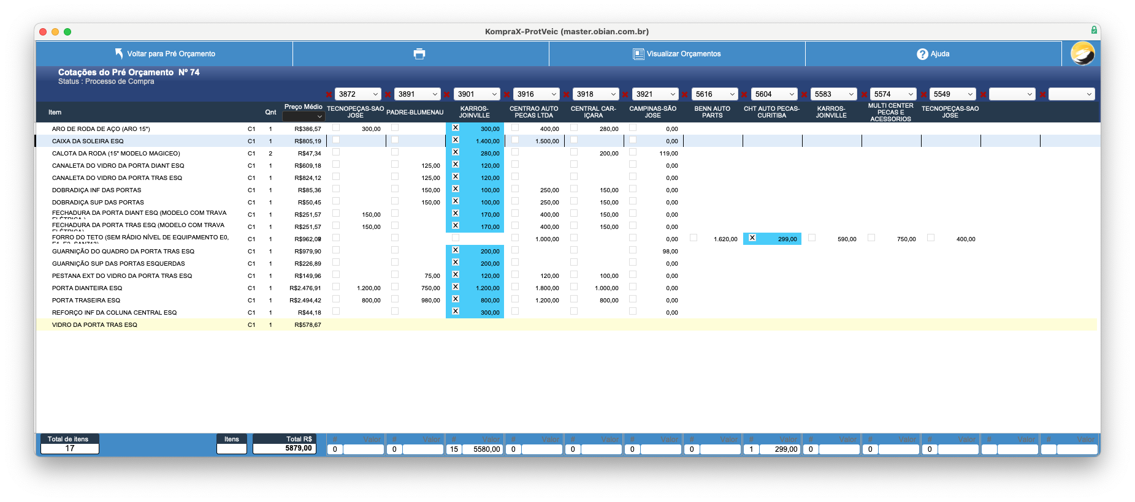Click average price R$2.494,42
Image resolution: width=1135 pixels, height=502 pixels.
pyautogui.click(x=305, y=301)
